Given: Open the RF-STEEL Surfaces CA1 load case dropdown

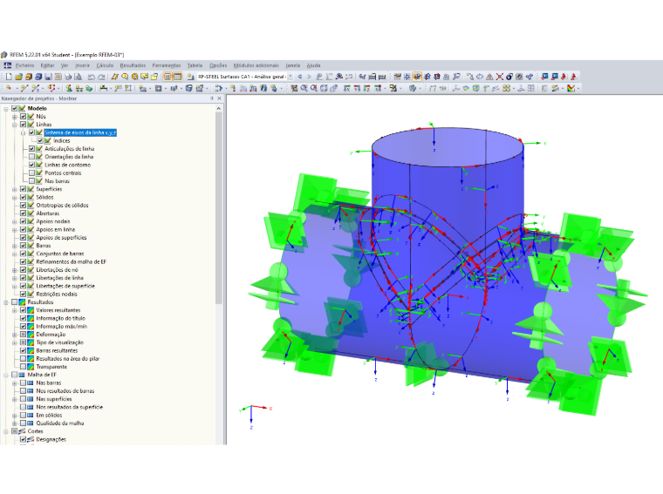Looking at the screenshot, I should point(290,77).
